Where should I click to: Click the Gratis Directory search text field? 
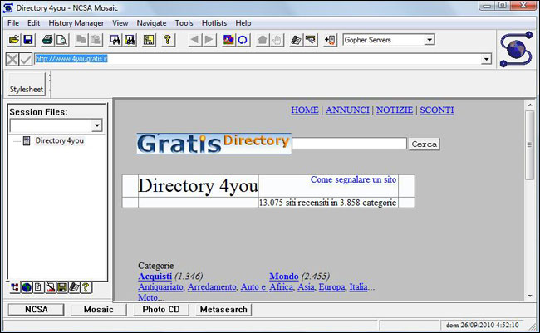[x=349, y=144]
